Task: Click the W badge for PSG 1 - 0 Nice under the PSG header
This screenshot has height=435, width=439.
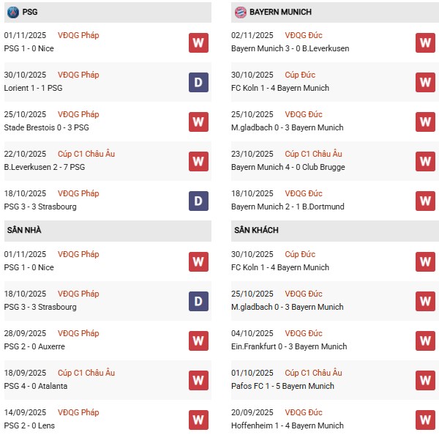Action: pyautogui.click(x=198, y=42)
